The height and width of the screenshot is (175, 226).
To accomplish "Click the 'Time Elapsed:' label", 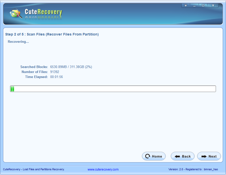I will click(36, 77).
